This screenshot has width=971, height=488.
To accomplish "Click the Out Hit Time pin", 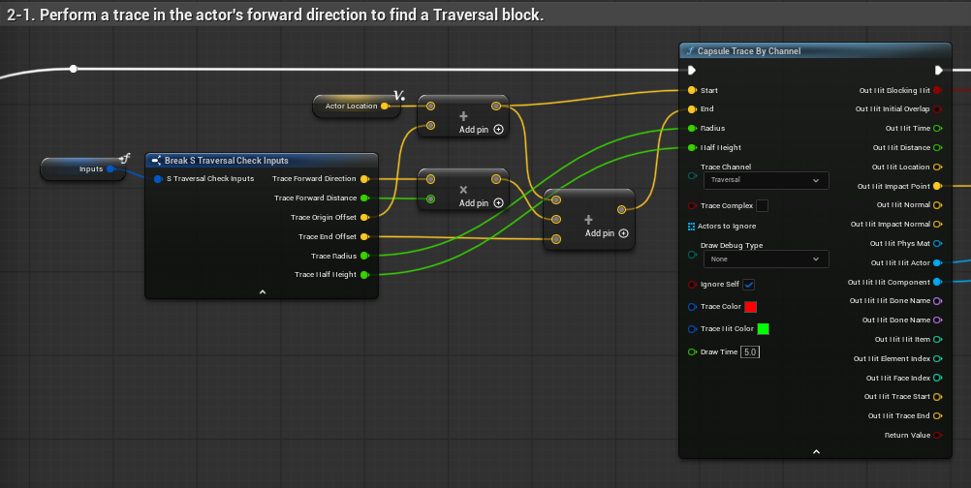I will (x=937, y=129).
